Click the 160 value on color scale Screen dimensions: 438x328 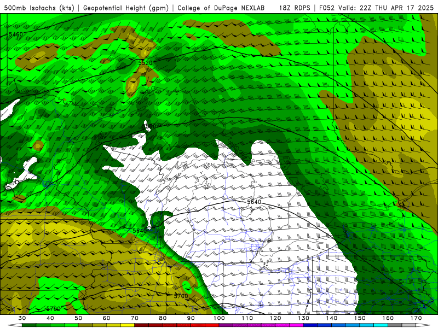[x=388, y=318]
